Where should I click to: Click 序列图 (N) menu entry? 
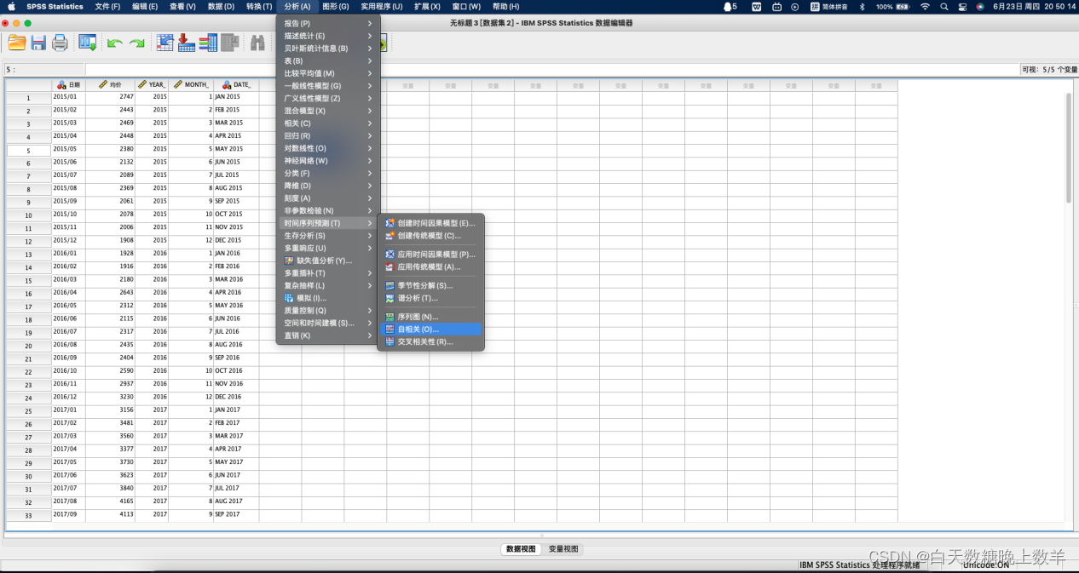[418, 317]
